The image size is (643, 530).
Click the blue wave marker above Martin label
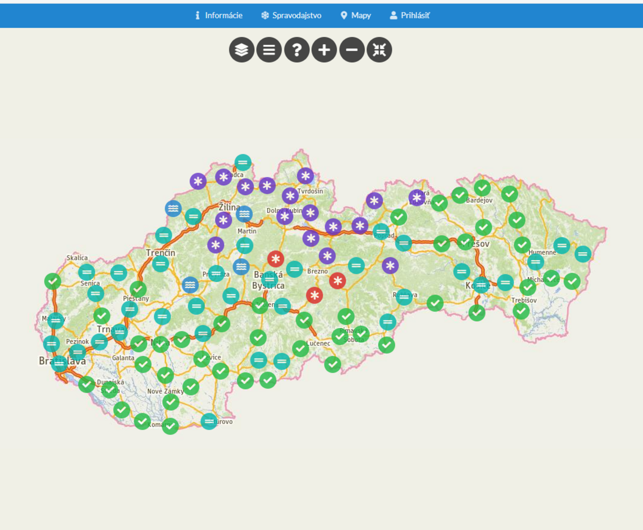click(x=244, y=213)
